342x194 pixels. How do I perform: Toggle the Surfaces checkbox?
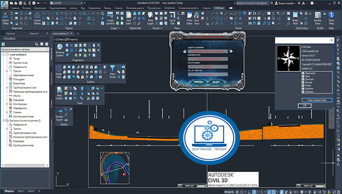point(303,92)
